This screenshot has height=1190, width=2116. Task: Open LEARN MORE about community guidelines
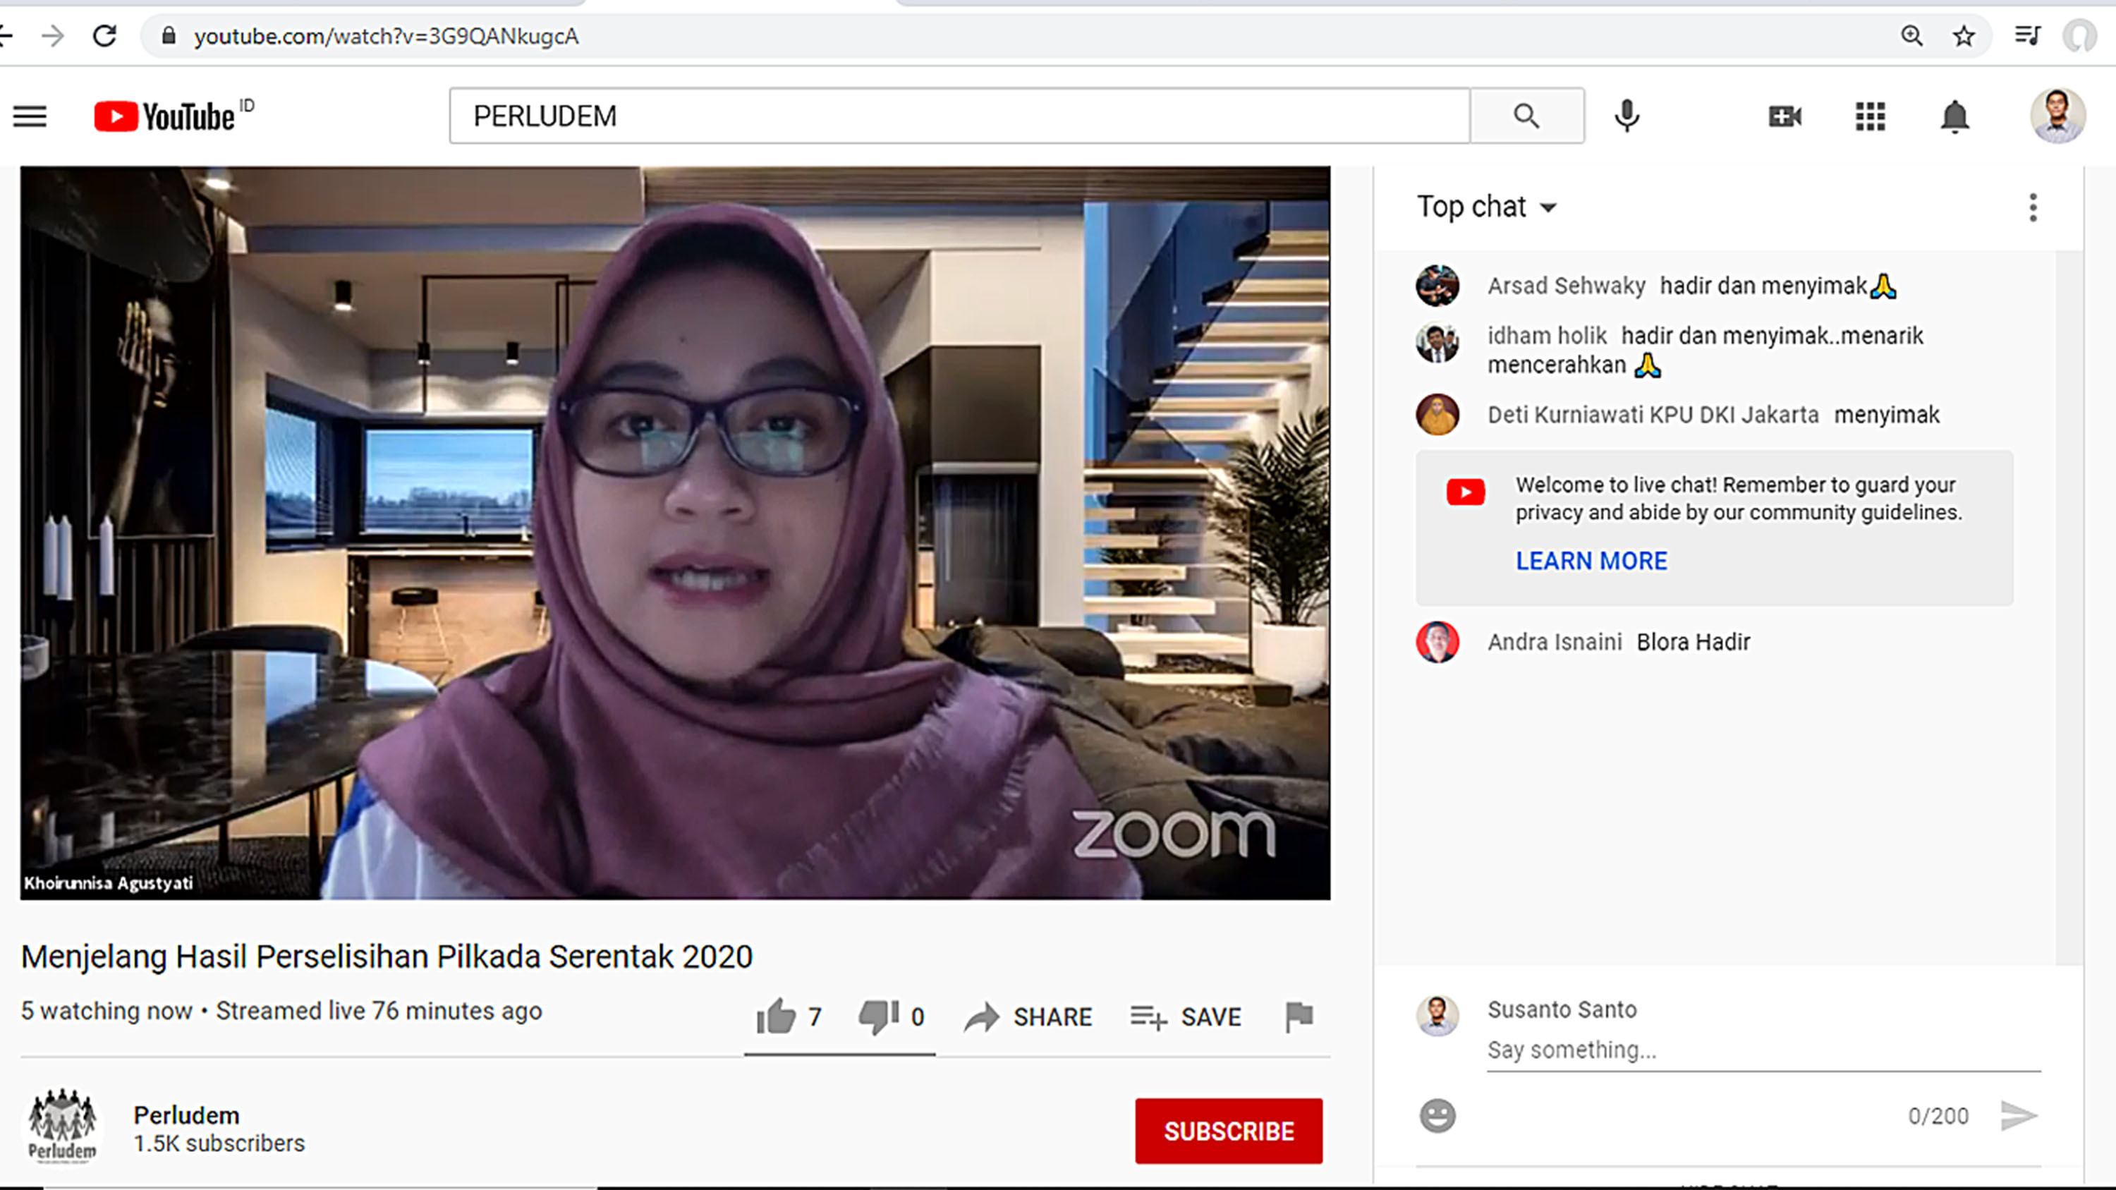[1592, 560]
